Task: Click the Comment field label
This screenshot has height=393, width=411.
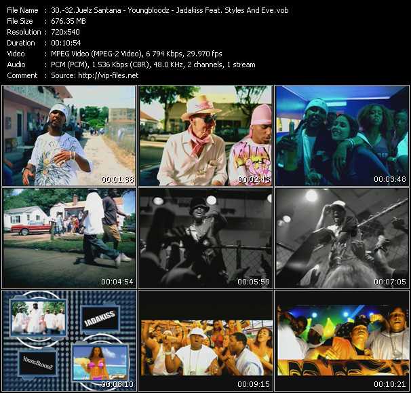Action: coord(22,75)
